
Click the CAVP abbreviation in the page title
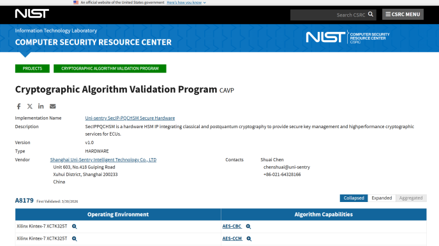click(227, 90)
